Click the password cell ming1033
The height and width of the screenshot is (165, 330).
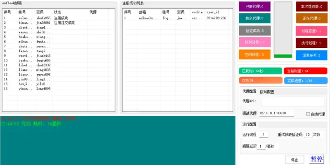[x=43, y=70]
